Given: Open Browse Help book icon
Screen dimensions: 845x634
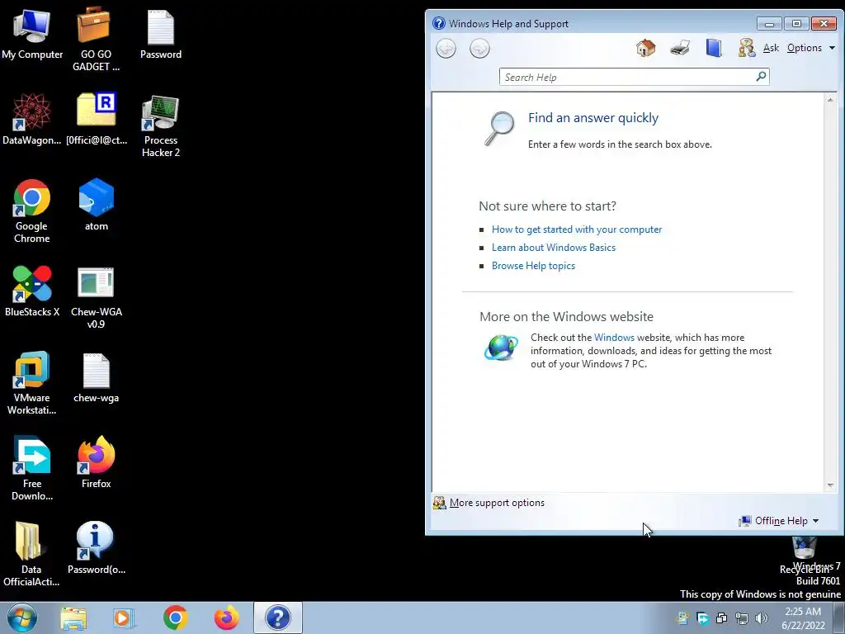Looking at the screenshot, I should 714,48.
